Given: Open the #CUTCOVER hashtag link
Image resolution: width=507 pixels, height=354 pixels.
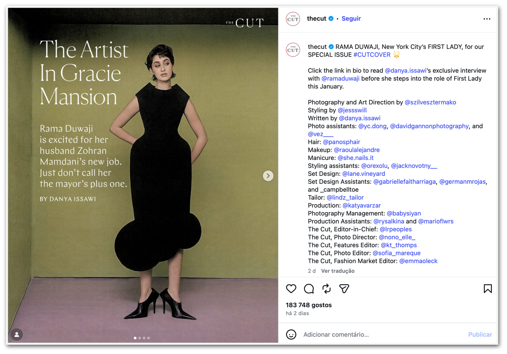Looking at the screenshot, I should [372, 55].
